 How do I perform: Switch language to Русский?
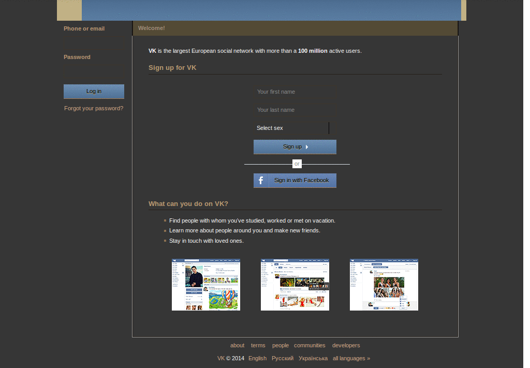click(283, 358)
